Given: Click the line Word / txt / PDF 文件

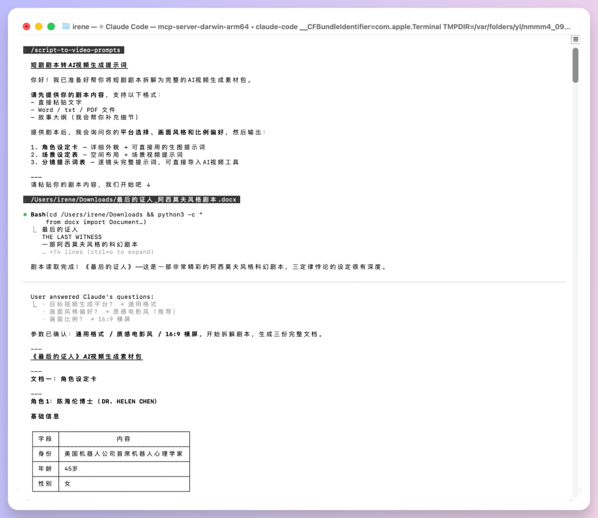Looking at the screenshot, I should point(73,110).
